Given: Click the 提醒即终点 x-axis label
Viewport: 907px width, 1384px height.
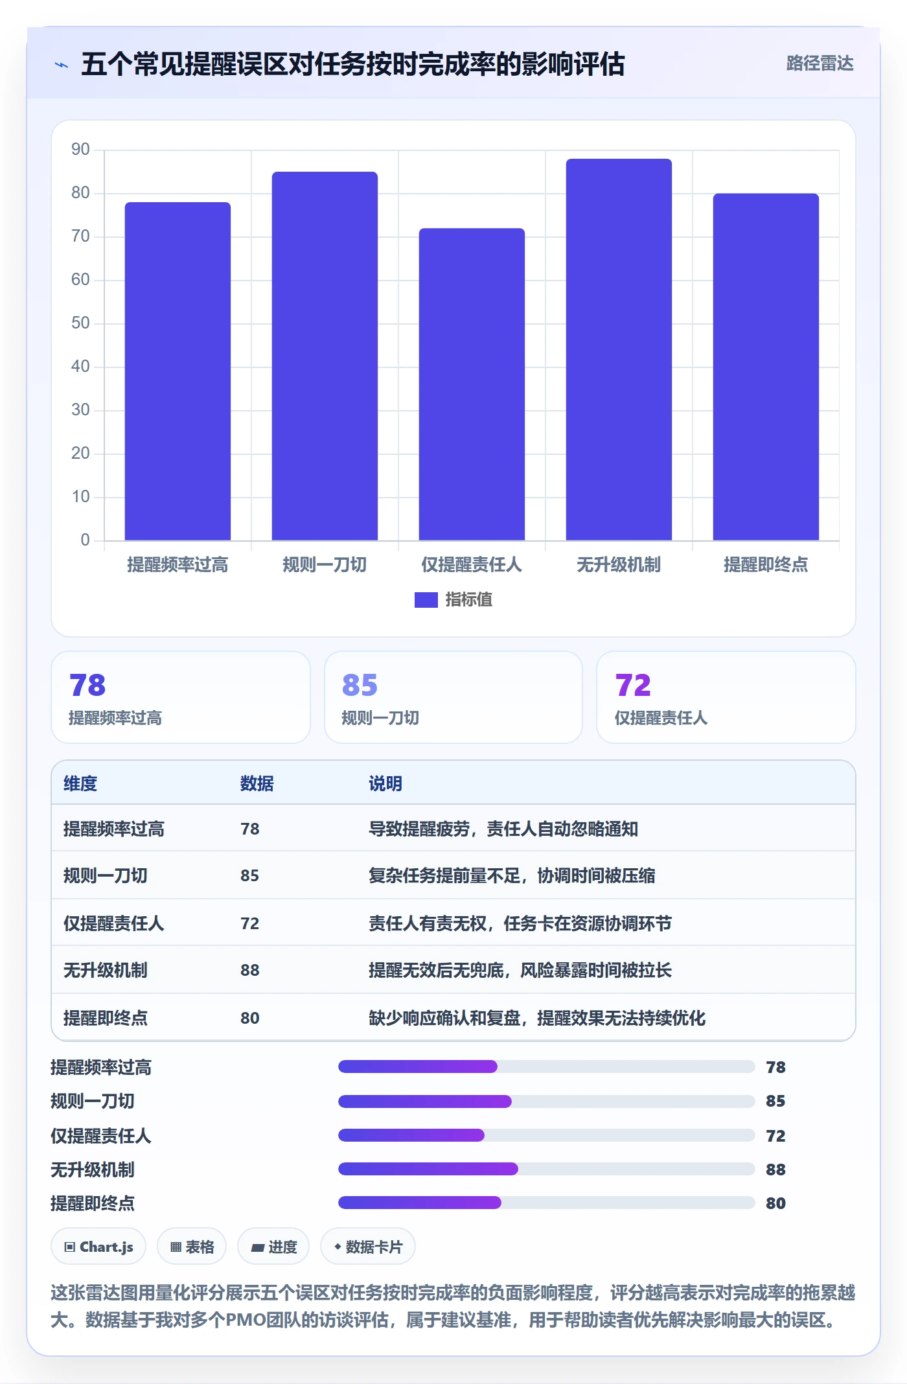Looking at the screenshot, I should point(766,565).
